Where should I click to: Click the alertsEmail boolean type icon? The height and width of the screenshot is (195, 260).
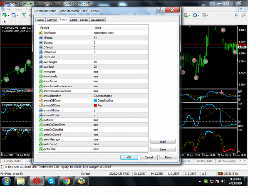pos(41,149)
